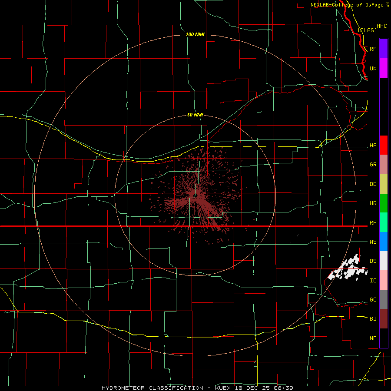391x391 pixels.
Task: Click the dark red BI swatch
Action: [384, 319]
